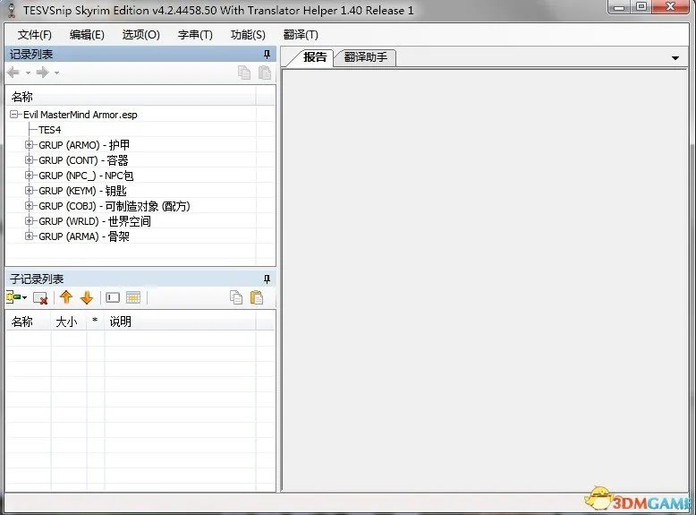Expand the GRUP (WRLD) - 世界空间 node
The width and height of the screenshot is (696, 515).
(x=30, y=221)
